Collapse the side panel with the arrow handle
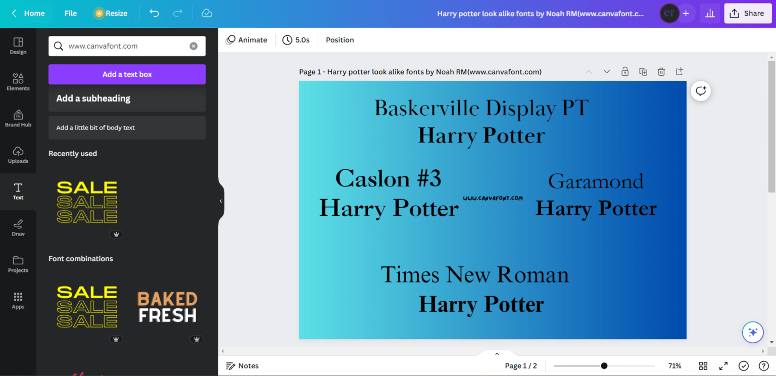Viewport: 776px width, 376px height. pyautogui.click(x=221, y=201)
